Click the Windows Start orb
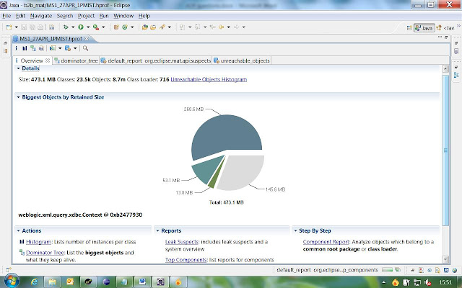Image resolution: width=462 pixels, height=288 pixels. tap(12, 282)
